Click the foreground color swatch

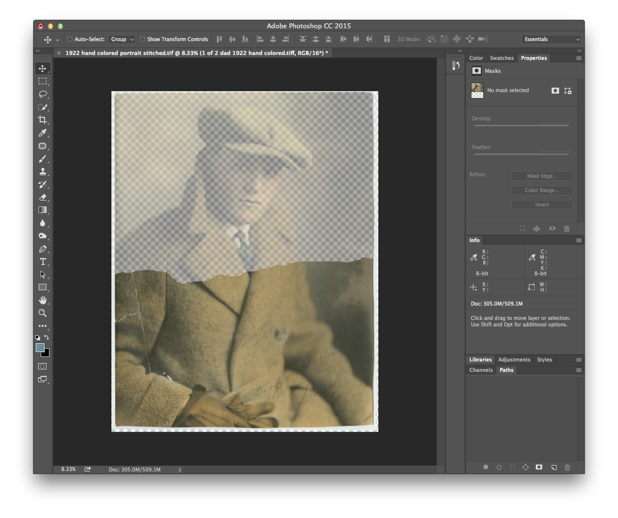click(40, 348)
